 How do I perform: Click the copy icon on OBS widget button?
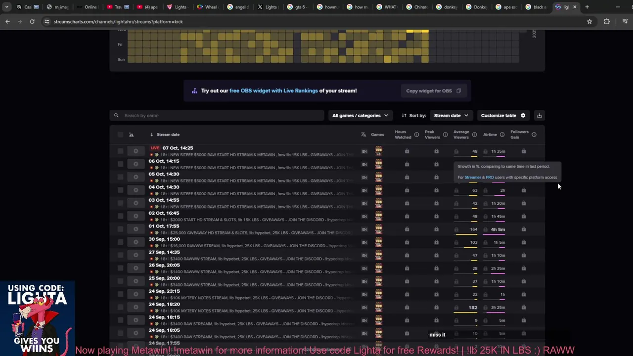click(x=458, y=91)
